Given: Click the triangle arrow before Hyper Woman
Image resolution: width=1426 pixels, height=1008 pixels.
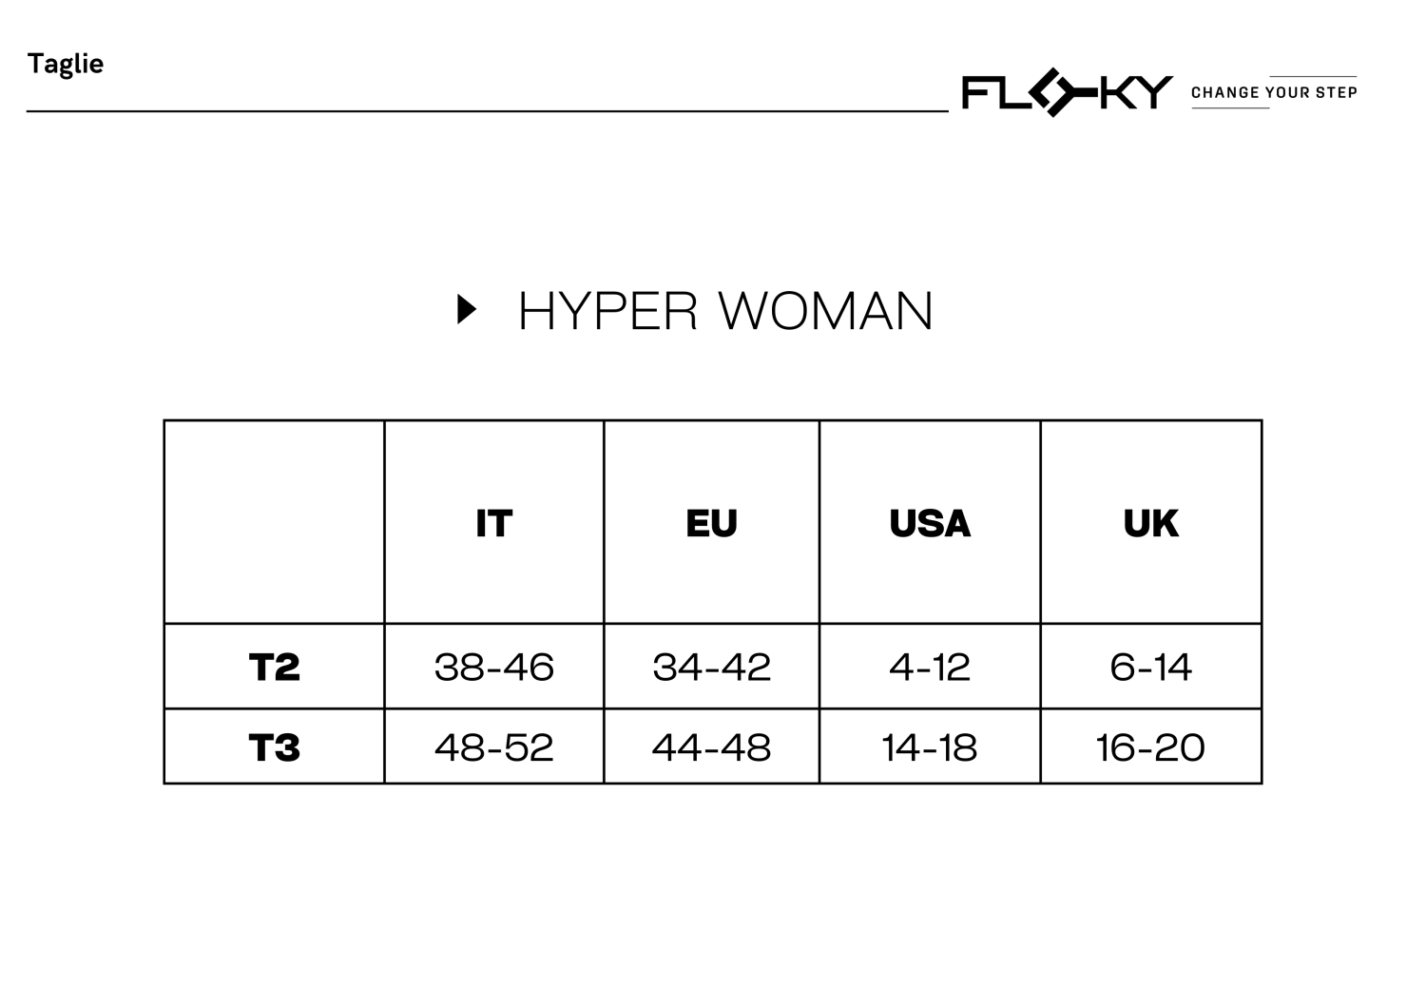Looking at the screenshot, I should point(466,309).
